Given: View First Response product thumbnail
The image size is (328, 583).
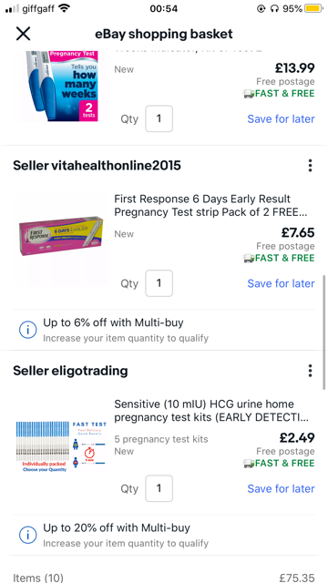Looking at the screenshot, I should pyautogui.click(x=61, y=236).
